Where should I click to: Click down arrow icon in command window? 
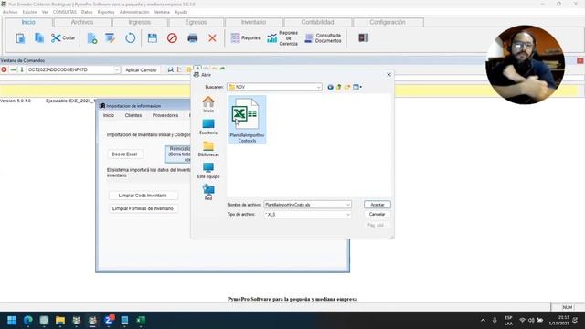[x=22, y=69]
